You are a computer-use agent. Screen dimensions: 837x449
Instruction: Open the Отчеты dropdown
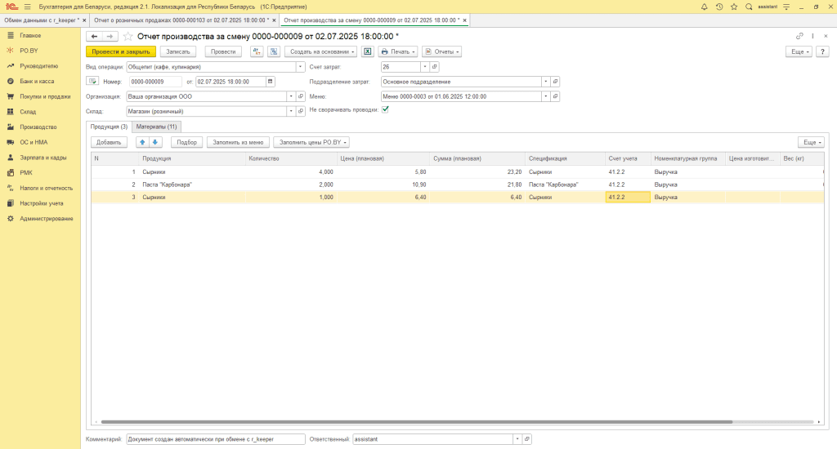(x=441, y=51)
